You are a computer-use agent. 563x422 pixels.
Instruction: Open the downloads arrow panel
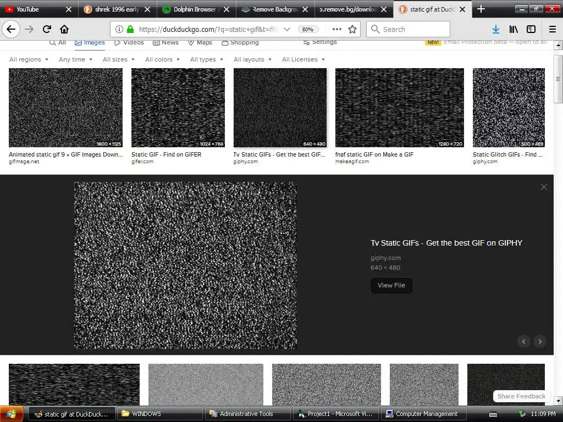[x=496, y=29]
